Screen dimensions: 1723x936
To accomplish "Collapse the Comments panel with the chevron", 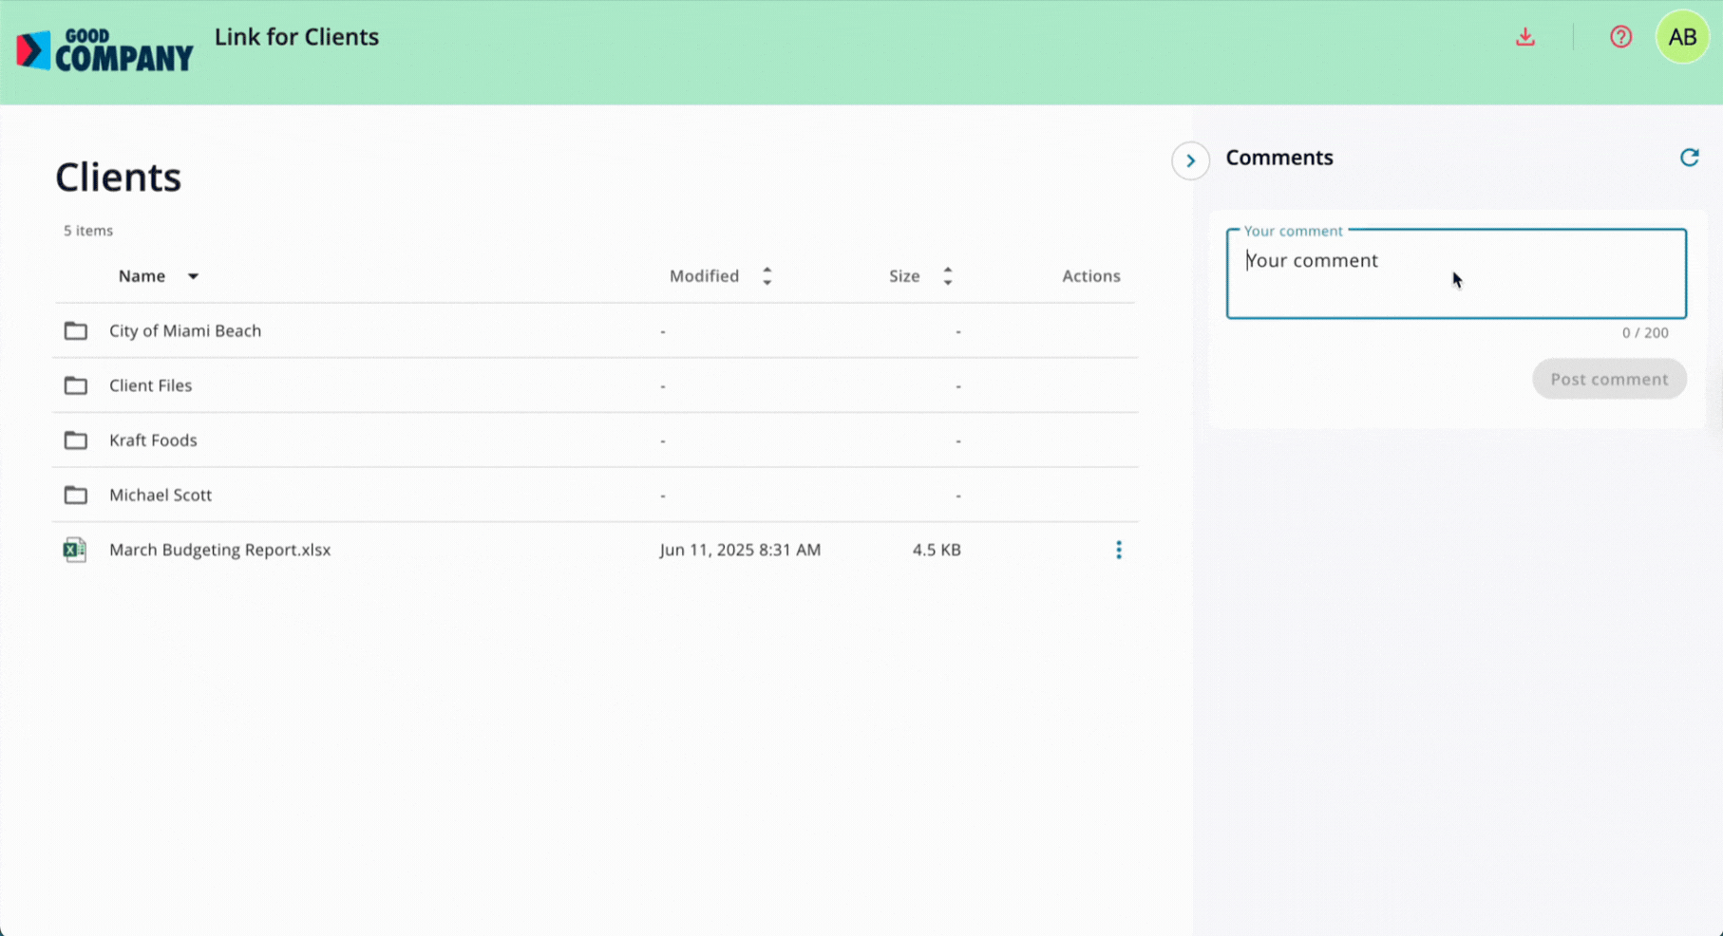I will tap(1190, 160).
